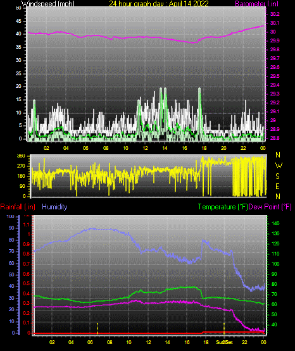
Task: Click the "1.1" rainfall axis value
Action: pos(27,225)
